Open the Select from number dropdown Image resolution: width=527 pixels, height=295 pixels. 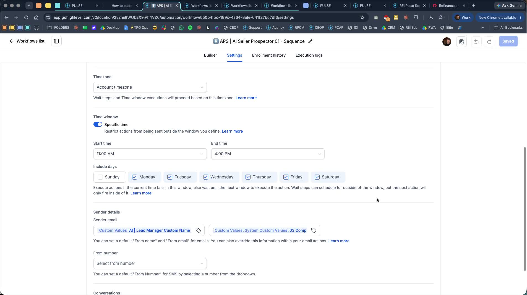[x=150, y=264]
